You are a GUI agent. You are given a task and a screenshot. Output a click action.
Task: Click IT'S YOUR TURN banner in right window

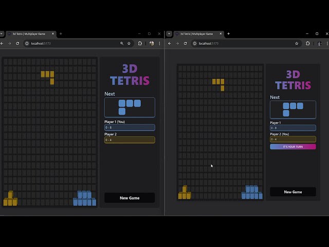click(x=293, y=147)
